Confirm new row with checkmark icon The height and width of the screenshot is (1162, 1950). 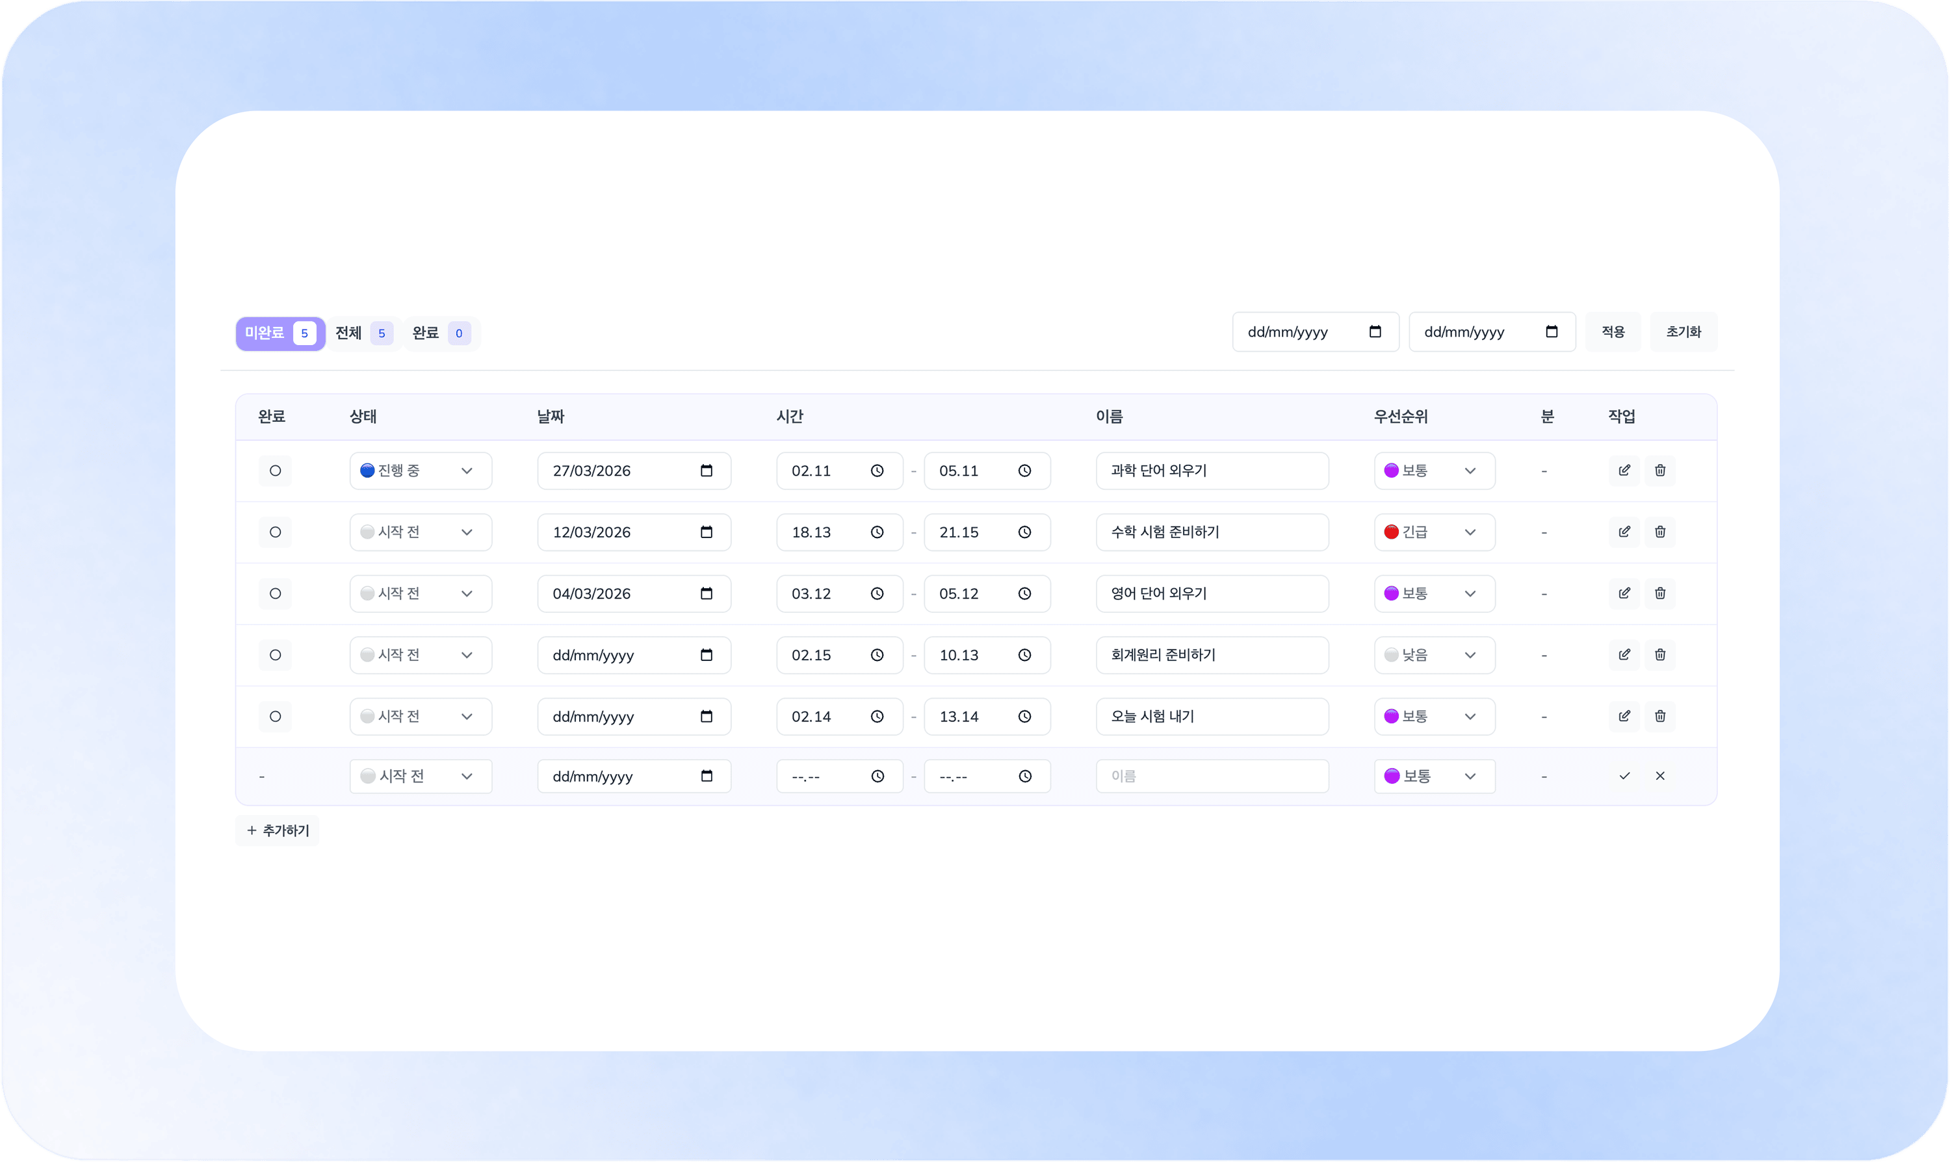click(1624, 776)
